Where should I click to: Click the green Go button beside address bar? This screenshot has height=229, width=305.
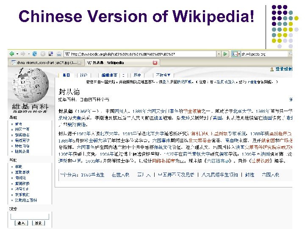225,54
